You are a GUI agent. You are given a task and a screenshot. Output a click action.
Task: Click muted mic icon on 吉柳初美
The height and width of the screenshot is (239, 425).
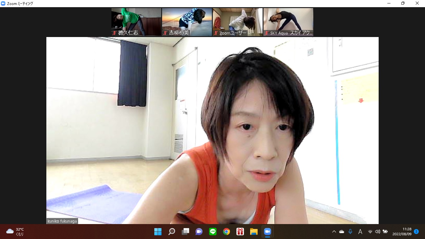pyautogui.click(x=166, y=33)
